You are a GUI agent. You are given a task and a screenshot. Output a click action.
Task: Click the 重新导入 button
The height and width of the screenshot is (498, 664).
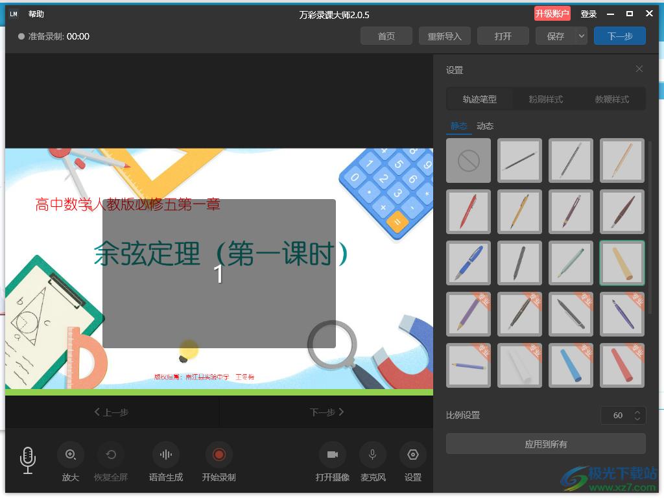pyautogui.click(x=444, y=36)
